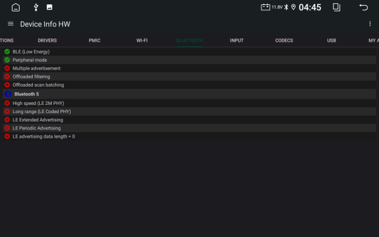Select the BLUETOOTH tab
The width and height of the screenshot is (379, 237).
189,40
